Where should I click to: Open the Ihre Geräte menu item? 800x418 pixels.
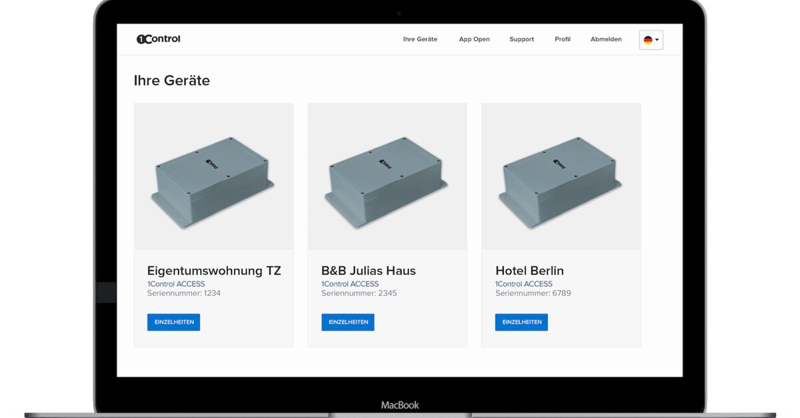coord(420,39)
